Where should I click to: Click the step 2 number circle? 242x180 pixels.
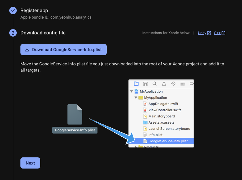(x=13, y=33)
